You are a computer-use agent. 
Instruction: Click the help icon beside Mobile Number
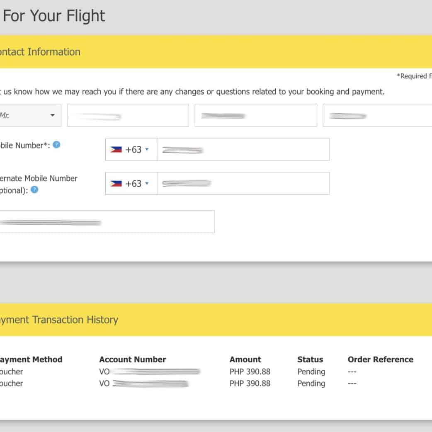pyautogui.click(x=57, y=145)
